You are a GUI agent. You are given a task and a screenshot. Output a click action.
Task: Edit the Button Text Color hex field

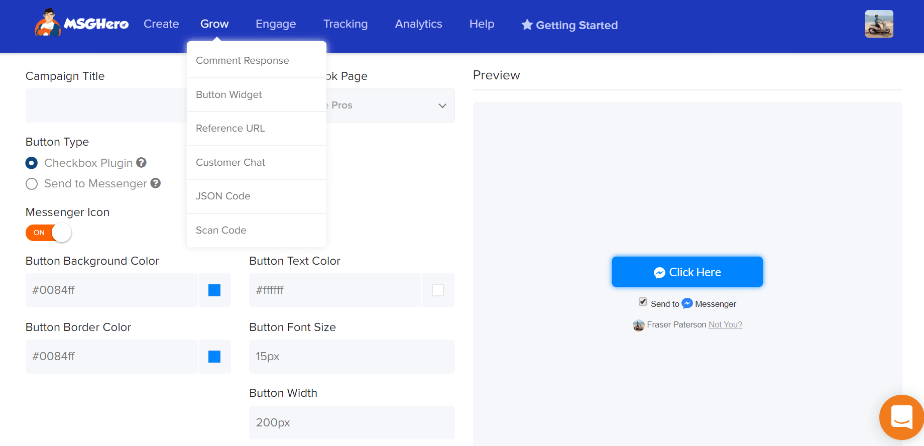click(x=335, y=290)
